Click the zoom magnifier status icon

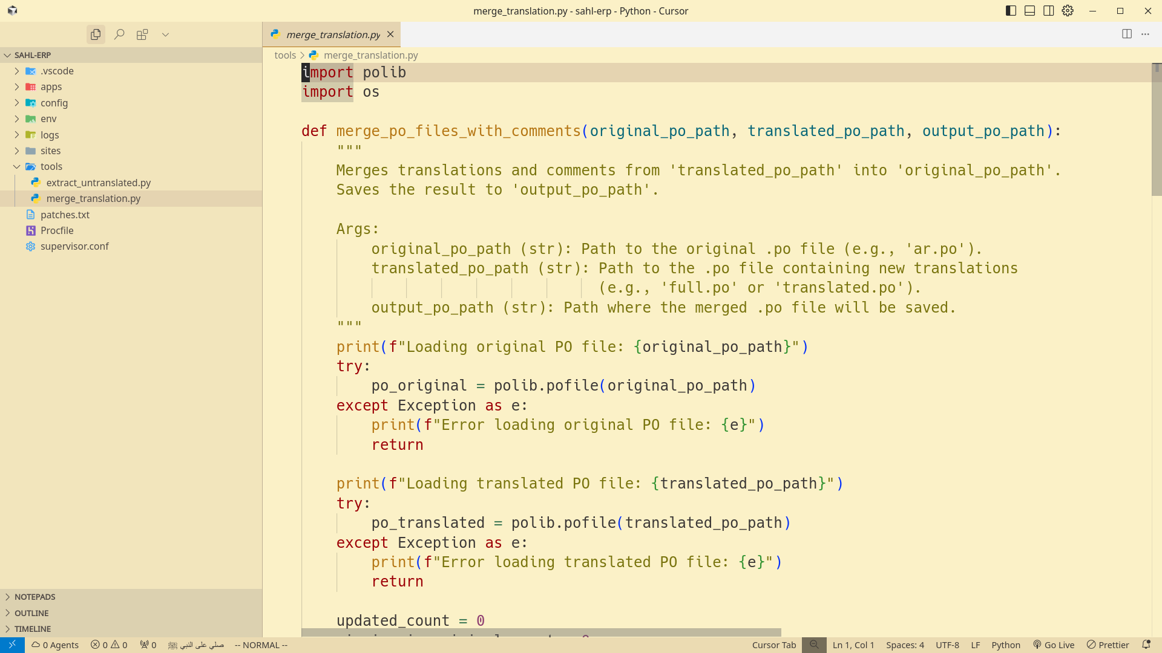click(x=814, y=645)
